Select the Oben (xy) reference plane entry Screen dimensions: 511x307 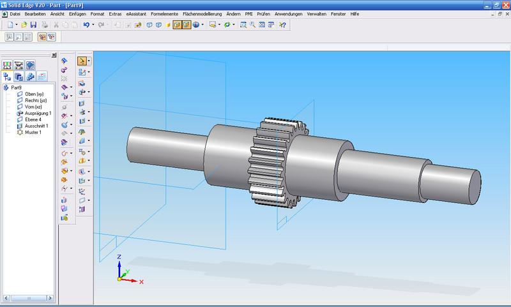coord(34,94)
